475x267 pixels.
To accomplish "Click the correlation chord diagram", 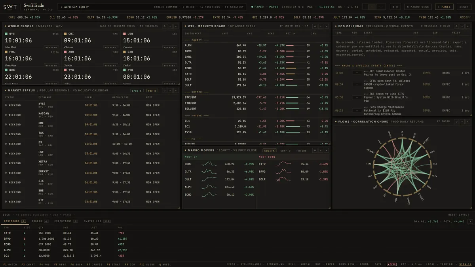I will (x=402, y=166).
